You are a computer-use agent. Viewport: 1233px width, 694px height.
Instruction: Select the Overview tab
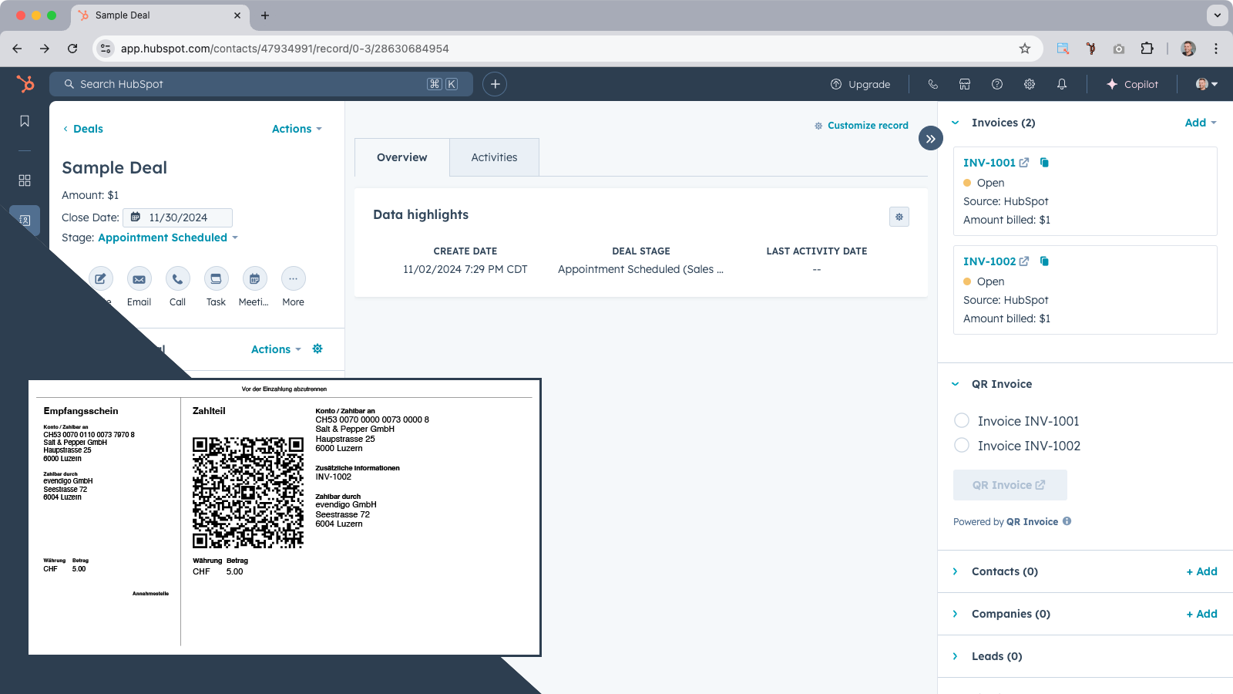click(x=401, y=157)
